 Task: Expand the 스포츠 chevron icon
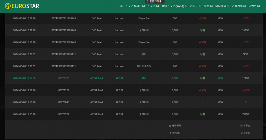click(157, 6)
